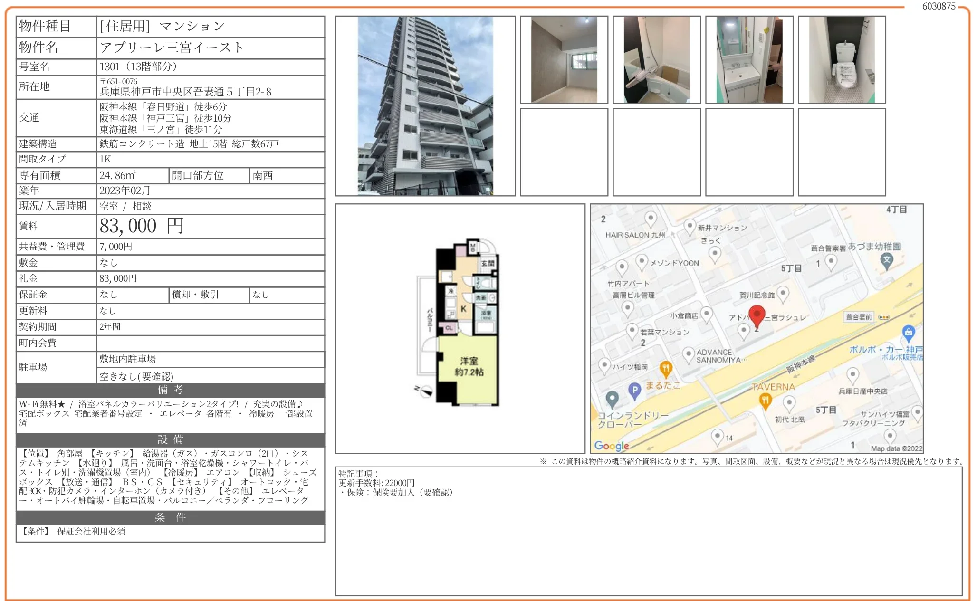
Task: Click the Google logo on the map
Action: pyautogui.click(x=611, y=446)
